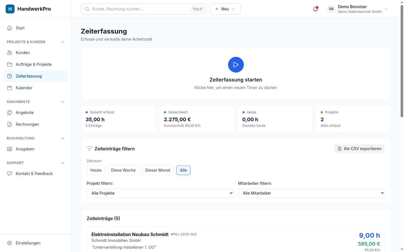
Task: Click the folder icon for Aufträge & Projekte
Action: point(10,64)
